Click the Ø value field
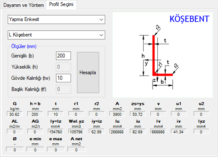Screen dimensions: 218x157 (x=15, y=150)
